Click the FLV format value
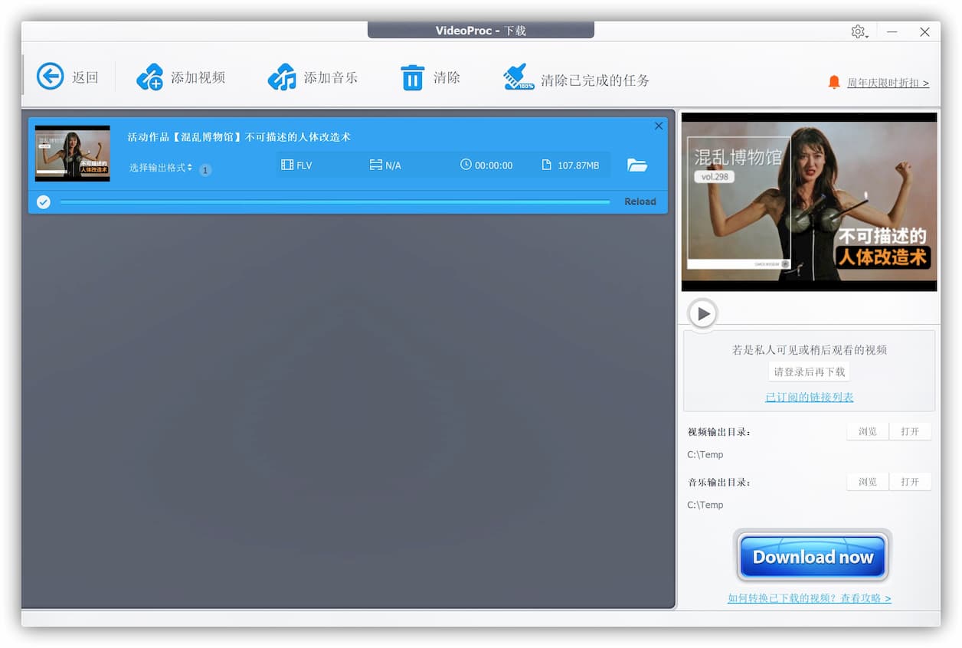Image resolution: width=962 pixels, height=648 pixels. click(304, 165)
